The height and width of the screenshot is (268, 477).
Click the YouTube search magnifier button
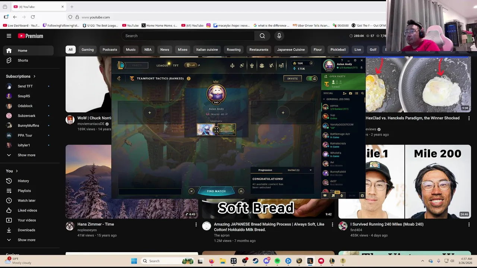coord(262,36)
